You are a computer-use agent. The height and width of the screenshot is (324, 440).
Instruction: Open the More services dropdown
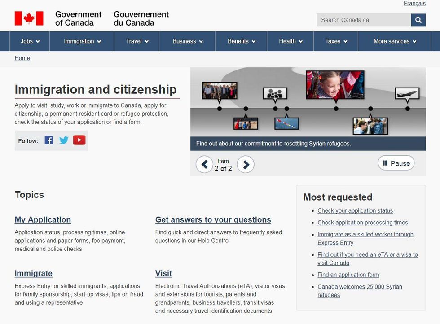tap(395, 41)
